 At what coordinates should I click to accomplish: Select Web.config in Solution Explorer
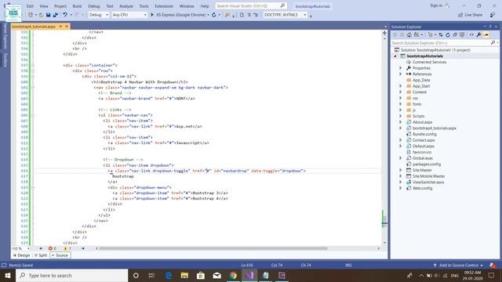coord(422,188)
